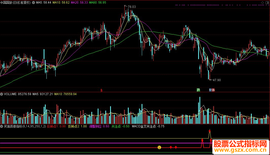
Task: Select the 中国国旅(日线.前复权) title text
Action: (15, 3)
